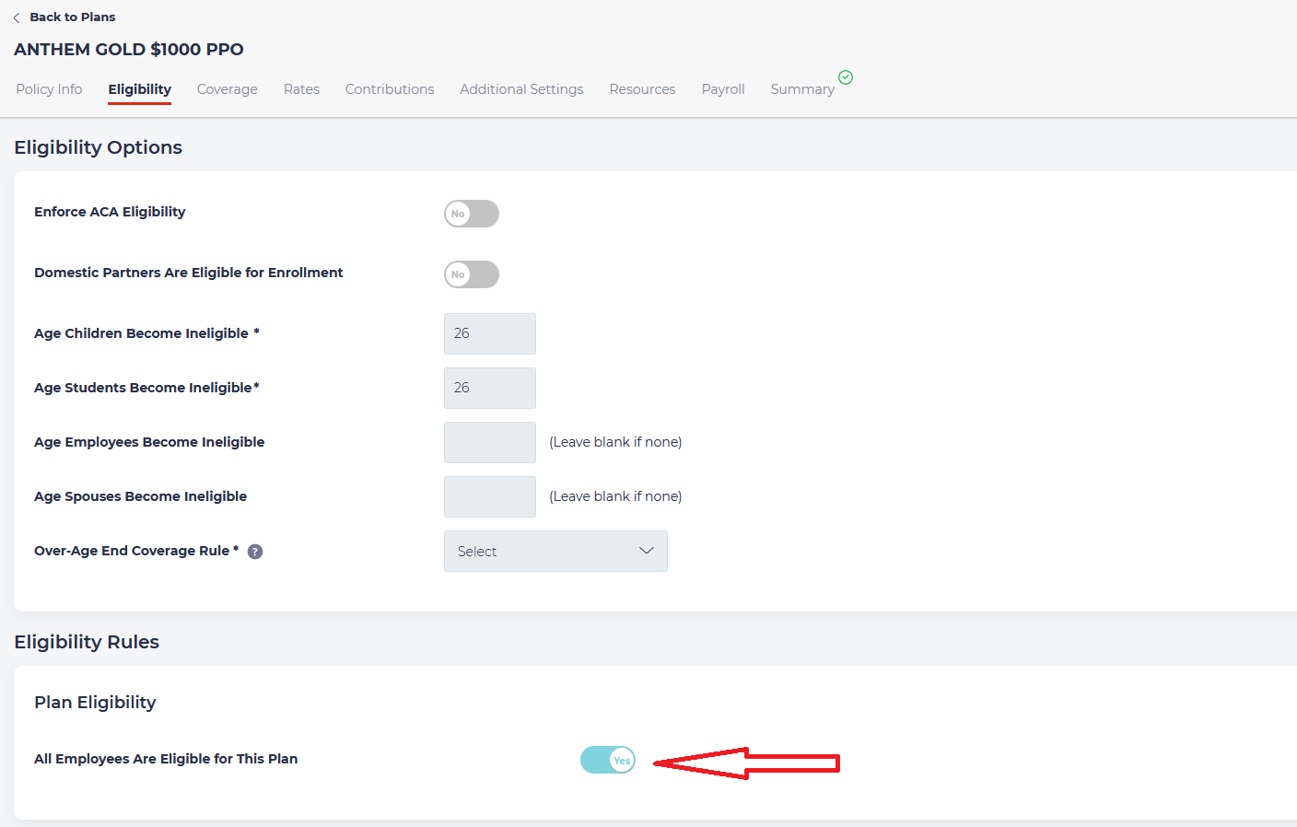Open the Over-Age End Coverage Rule dropdown
The width and height of the screenshot is (1297, 827).
pyautogui.click(x=555, y=551)
